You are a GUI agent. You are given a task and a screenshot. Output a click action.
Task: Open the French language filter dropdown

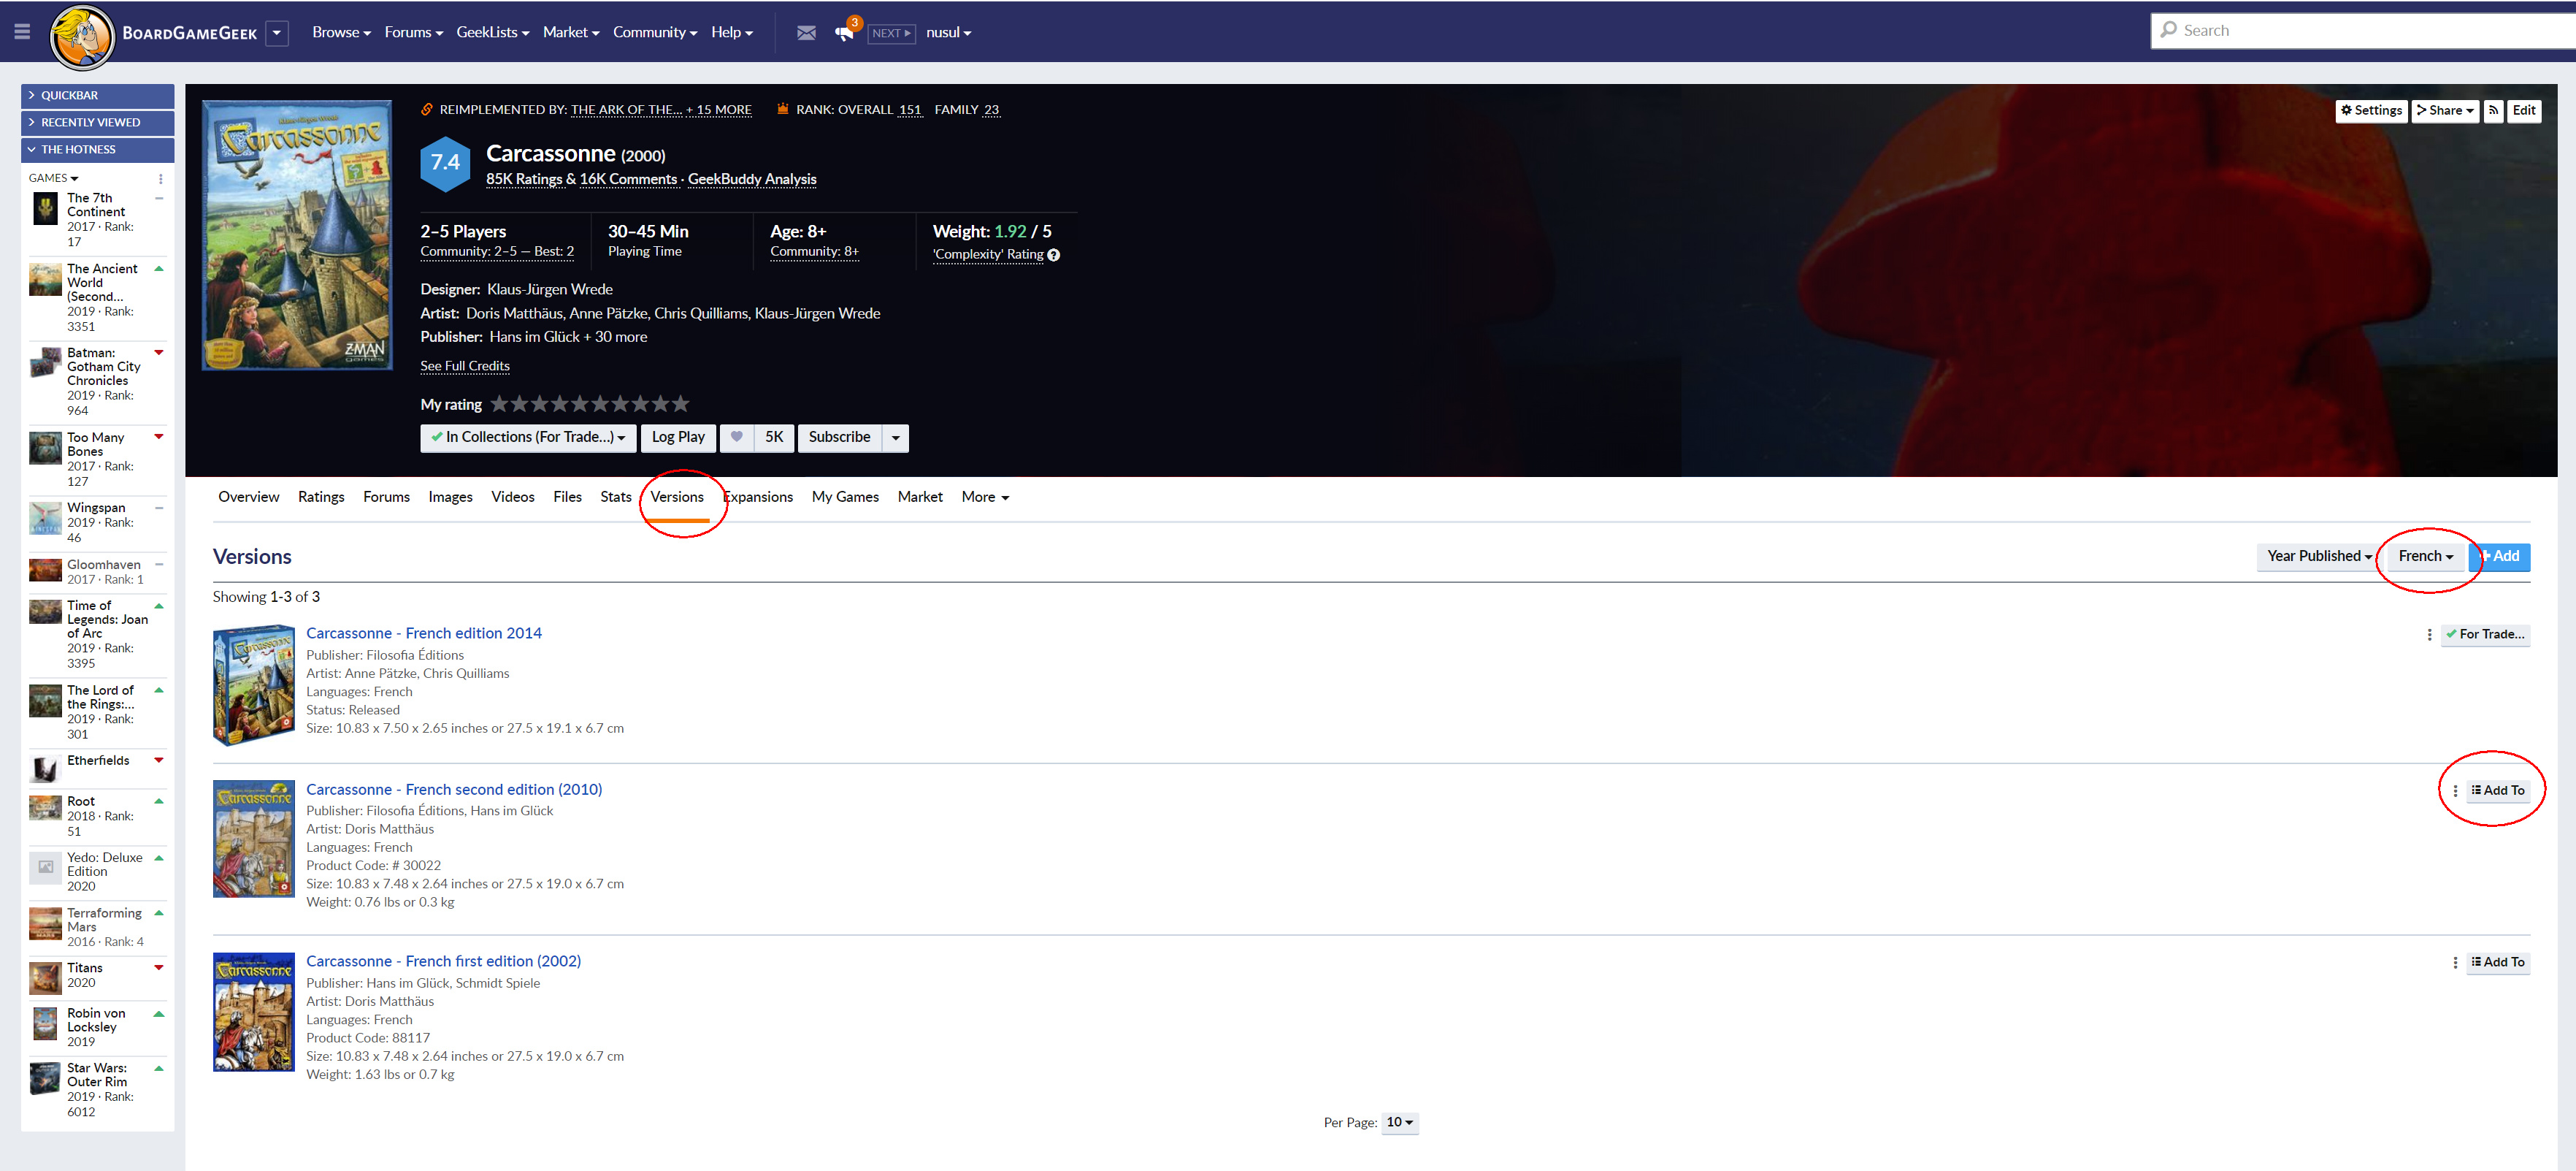[x=2425, y=557]
